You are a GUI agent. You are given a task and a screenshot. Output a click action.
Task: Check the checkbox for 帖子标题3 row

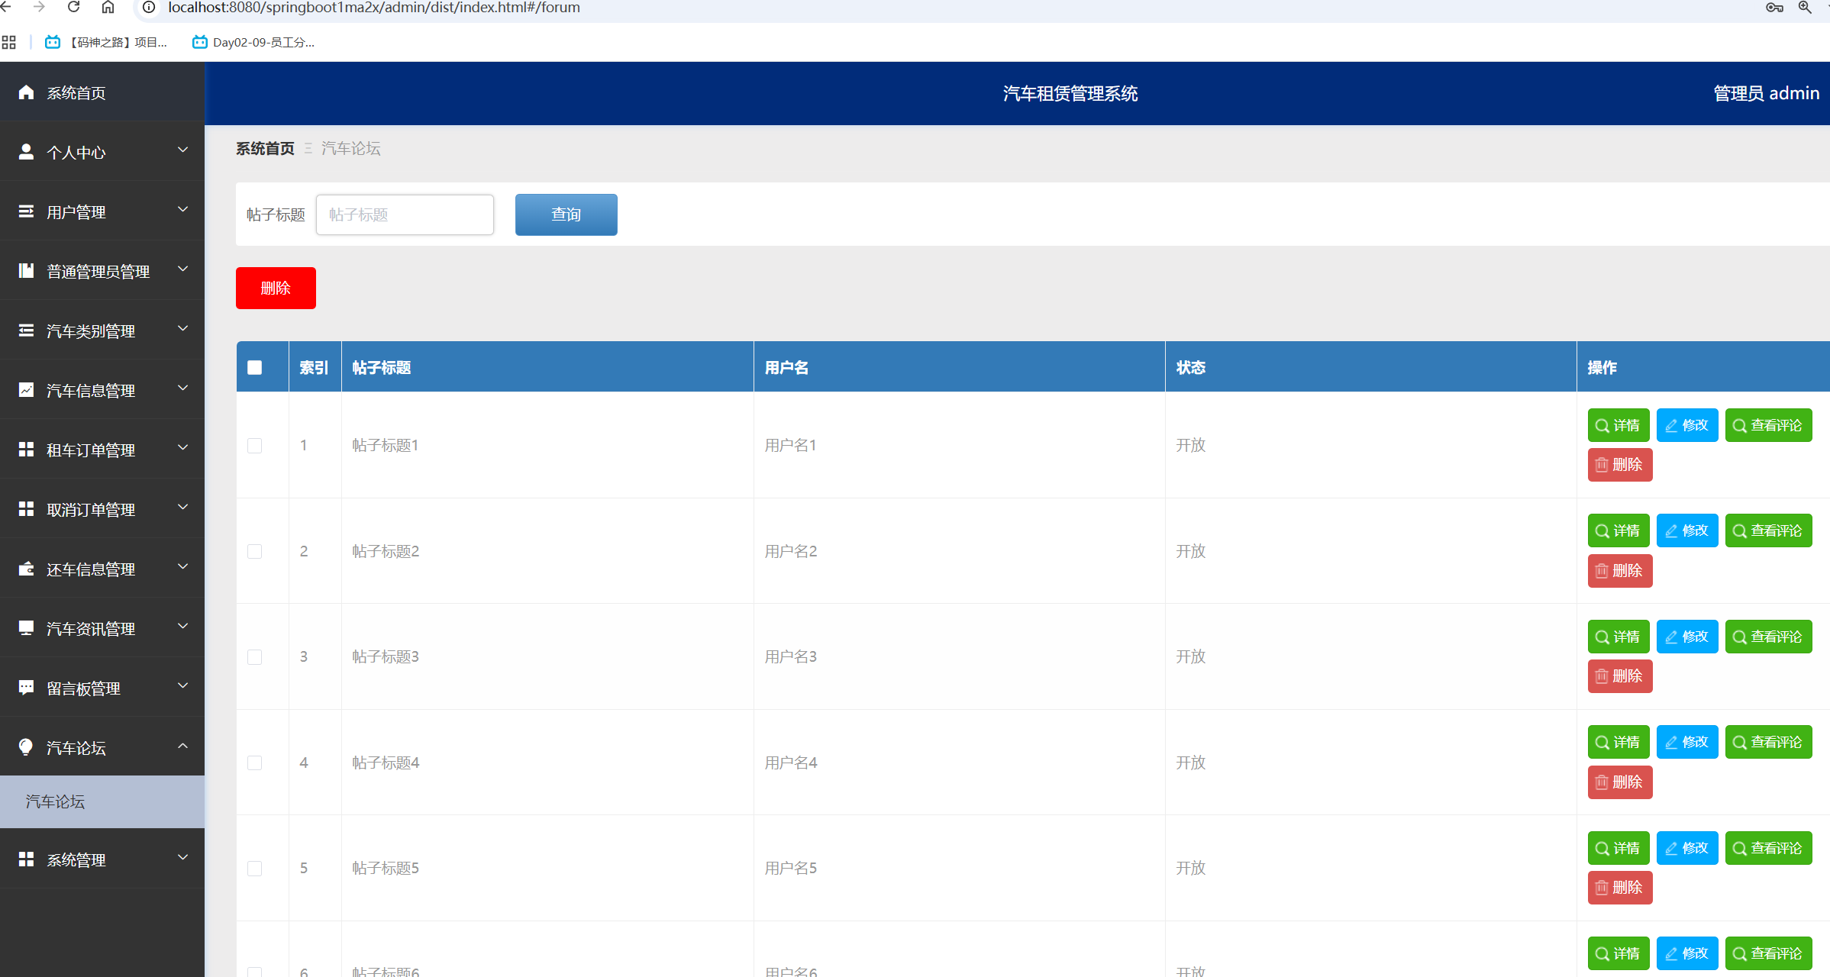tap(255, 657)
